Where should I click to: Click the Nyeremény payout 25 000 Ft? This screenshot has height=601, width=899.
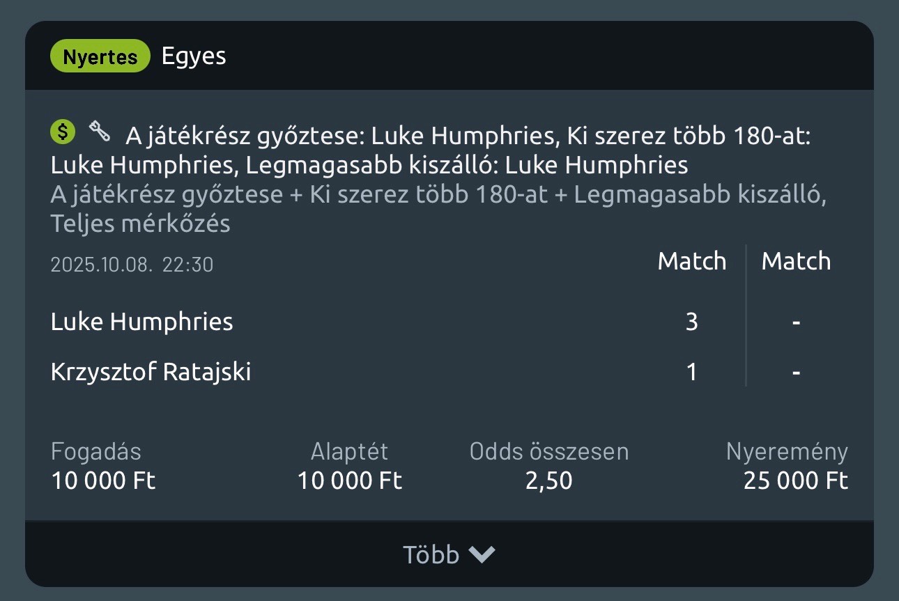coord(795,481)
